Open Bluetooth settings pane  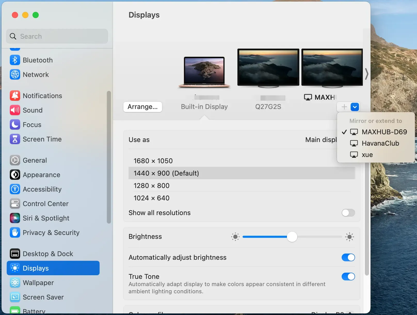click(53, 60)
